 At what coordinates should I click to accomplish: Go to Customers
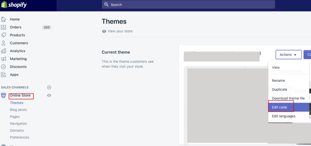(19, 43)
